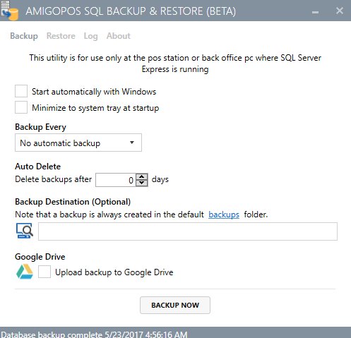Enable Start automatically with Windows
Viewport: 351px width, 338px height.
(x=21, y=91)
